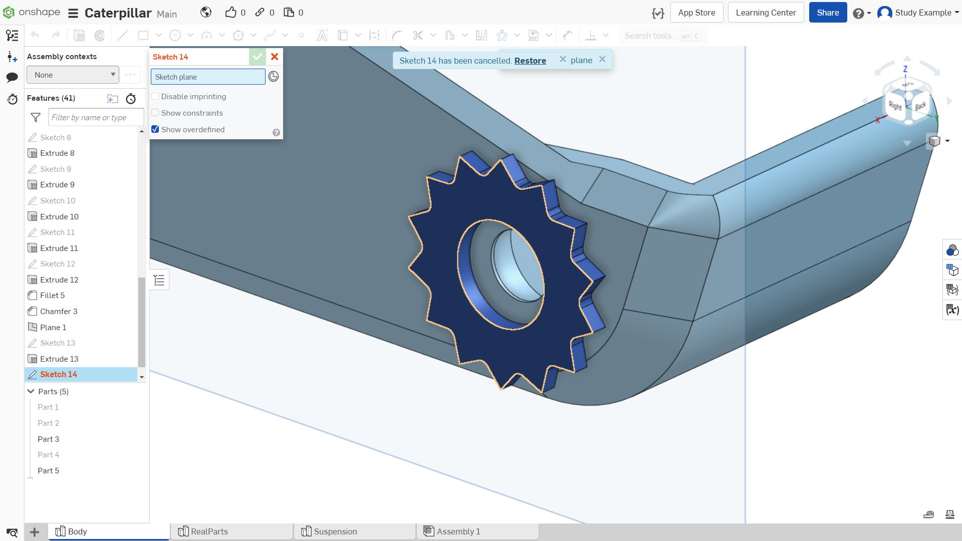962x541 pixels.
Task: Click the filter funnel icon
Action: (x=36, y=117)
